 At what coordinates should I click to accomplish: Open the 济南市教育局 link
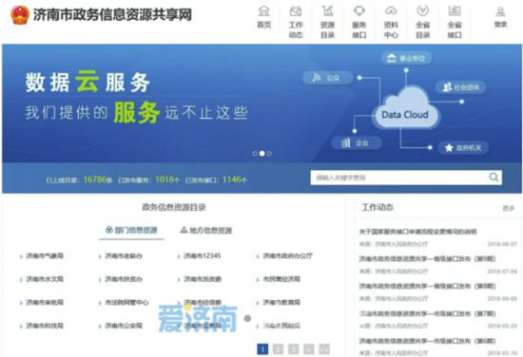click(x=281, y=302)
